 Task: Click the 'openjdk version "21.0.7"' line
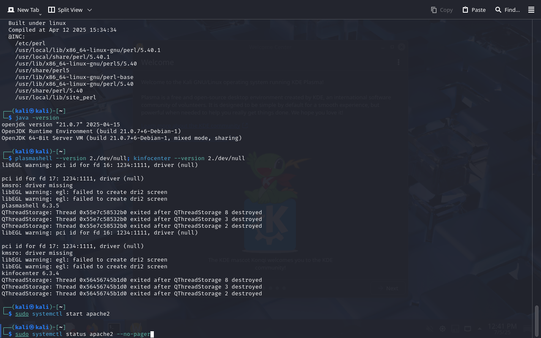click(61, 124)
